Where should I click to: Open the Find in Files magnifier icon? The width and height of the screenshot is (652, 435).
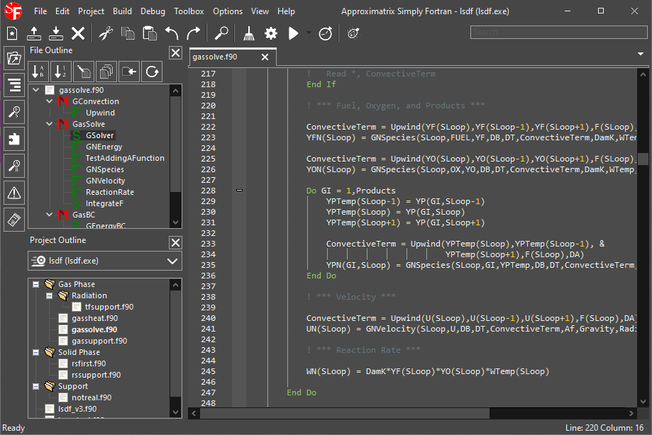point(221,33)
